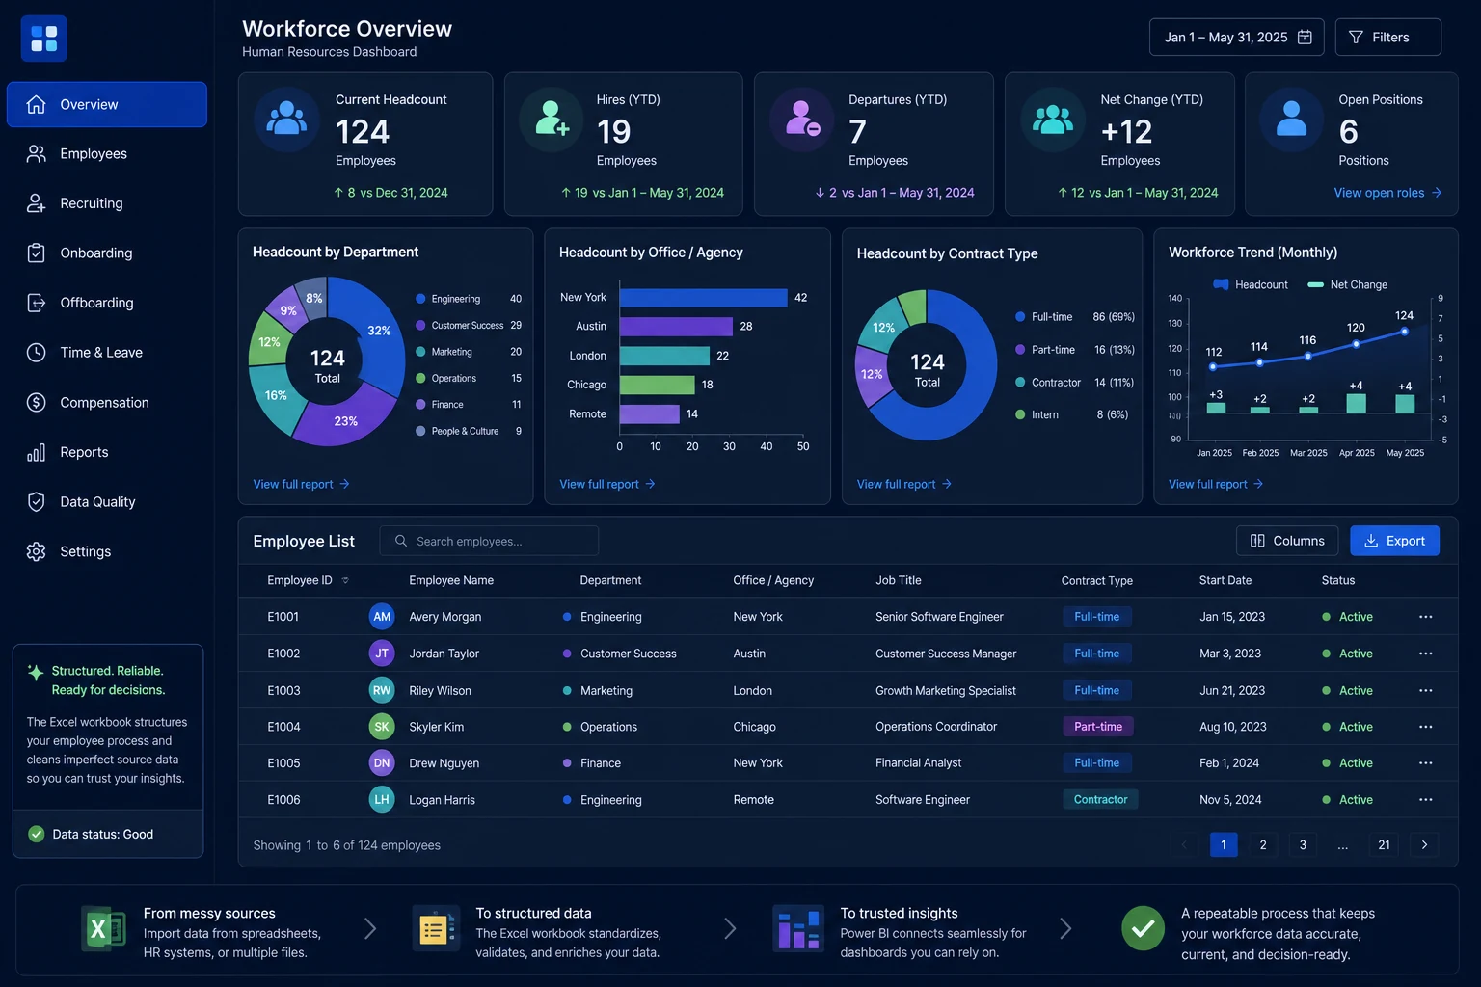Open row actions menu for Skyler Kim

(1426, 727)
